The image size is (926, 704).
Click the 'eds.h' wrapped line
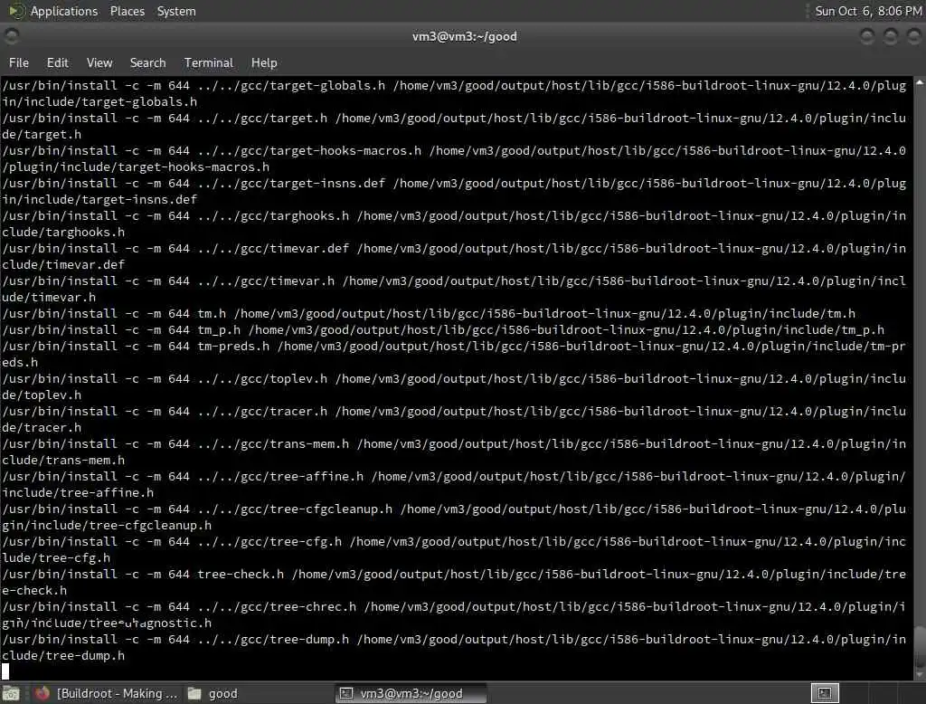(20, 362)
